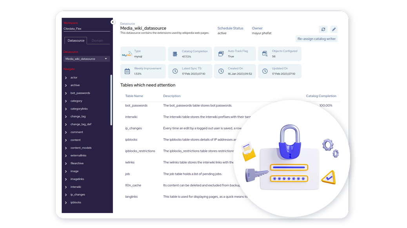
Task: Expand the bot_passwords tree item
Action: coord(66,93)
